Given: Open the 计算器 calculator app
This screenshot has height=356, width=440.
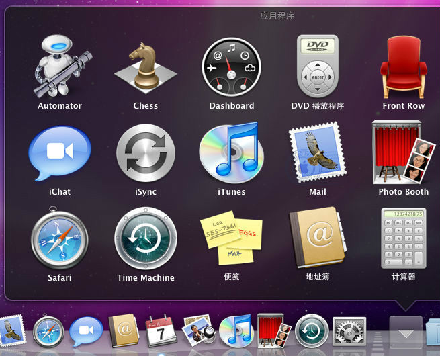Looking at the screenshot, I should point(404,238).
